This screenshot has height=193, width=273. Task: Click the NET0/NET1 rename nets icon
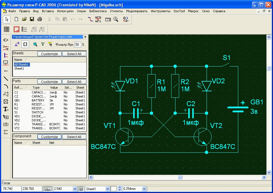pyautogui.click(x=98, y=19)
